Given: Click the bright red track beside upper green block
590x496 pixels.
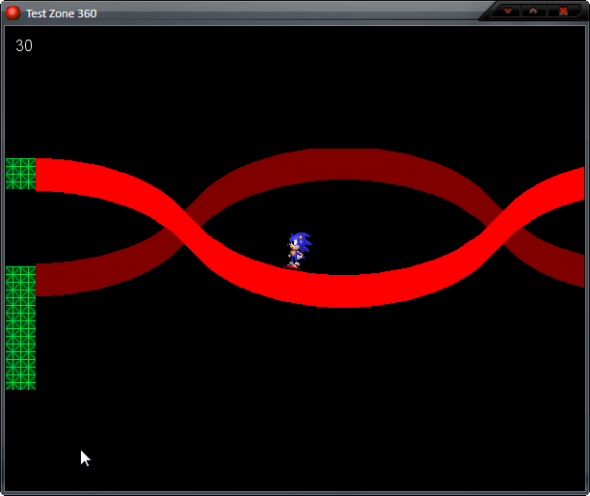Looking at the screenshot, I should coord(67,177).
